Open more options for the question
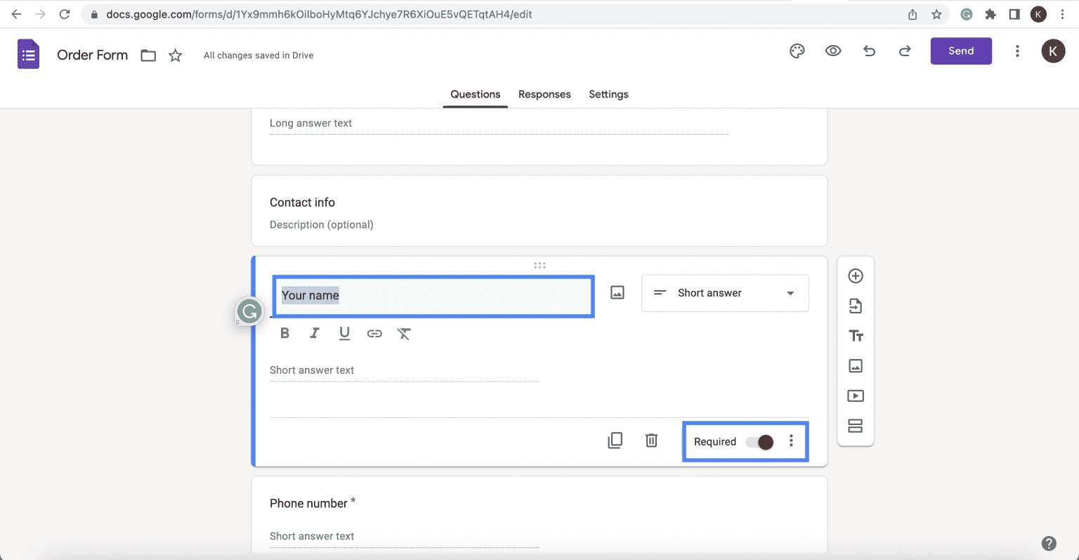1079x560 pixels. pos(791,441)
